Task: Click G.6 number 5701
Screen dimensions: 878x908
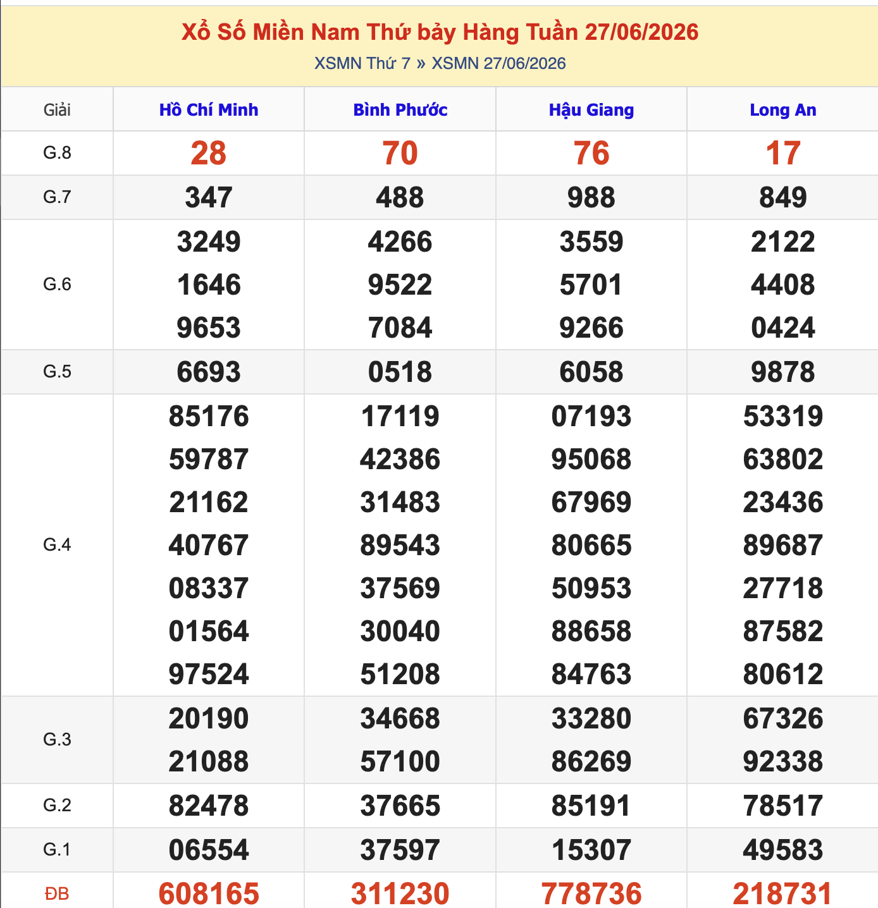Action: pyautogui.click(x=591, y=285)
